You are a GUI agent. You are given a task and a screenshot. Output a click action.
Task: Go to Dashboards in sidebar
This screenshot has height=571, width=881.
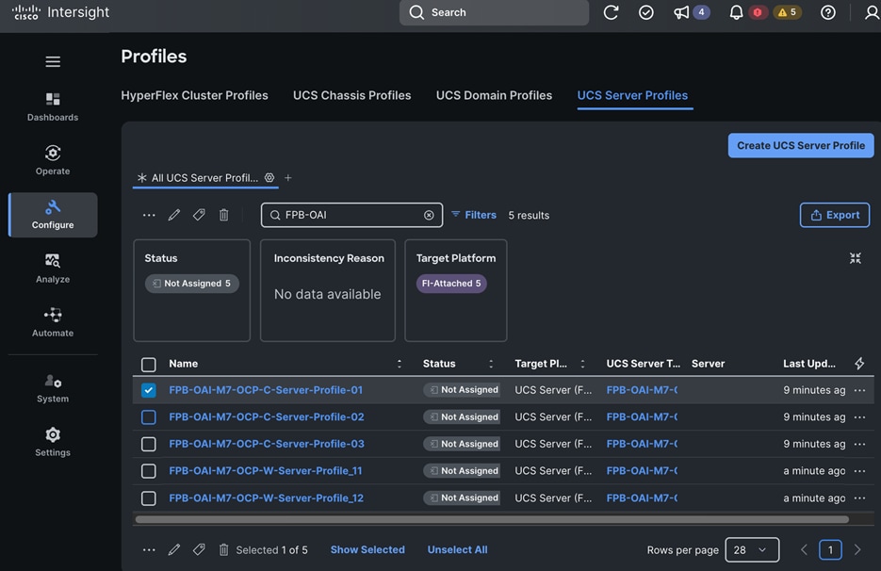53,107
